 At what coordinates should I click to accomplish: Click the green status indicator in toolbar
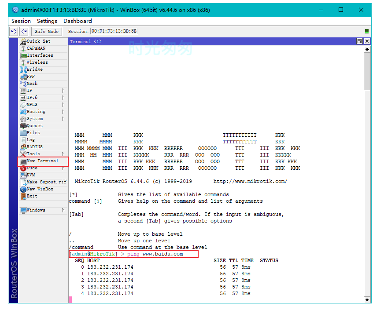367,31
